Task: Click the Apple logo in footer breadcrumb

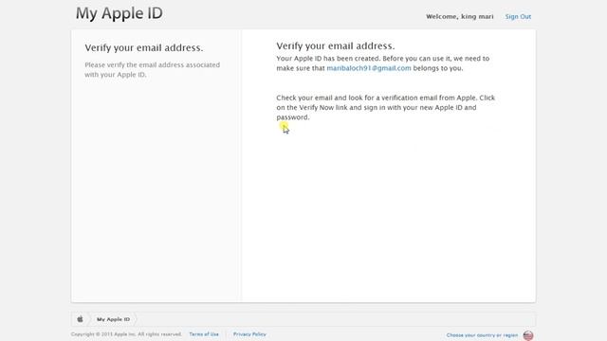Action: tap(80, 319)
